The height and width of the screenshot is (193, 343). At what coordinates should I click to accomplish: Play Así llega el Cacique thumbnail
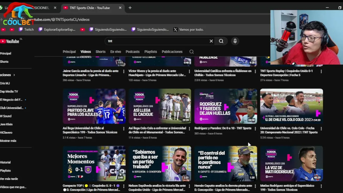pos(160,106)
